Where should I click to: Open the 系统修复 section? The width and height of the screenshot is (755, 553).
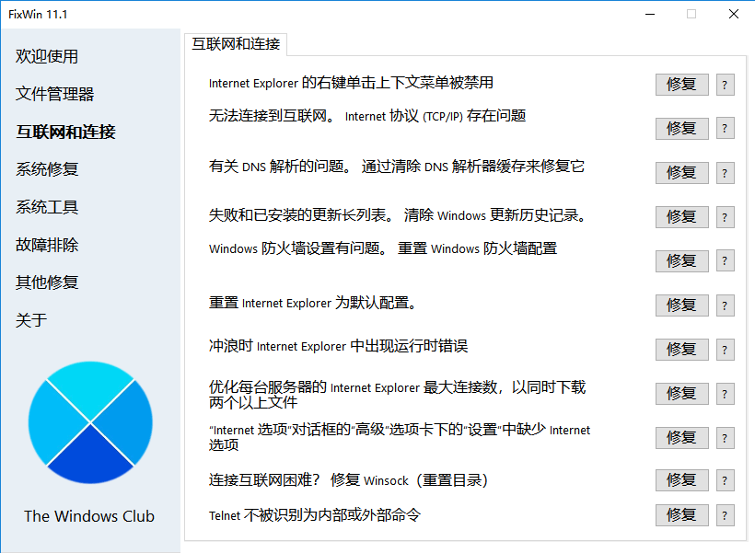point(44,169)
